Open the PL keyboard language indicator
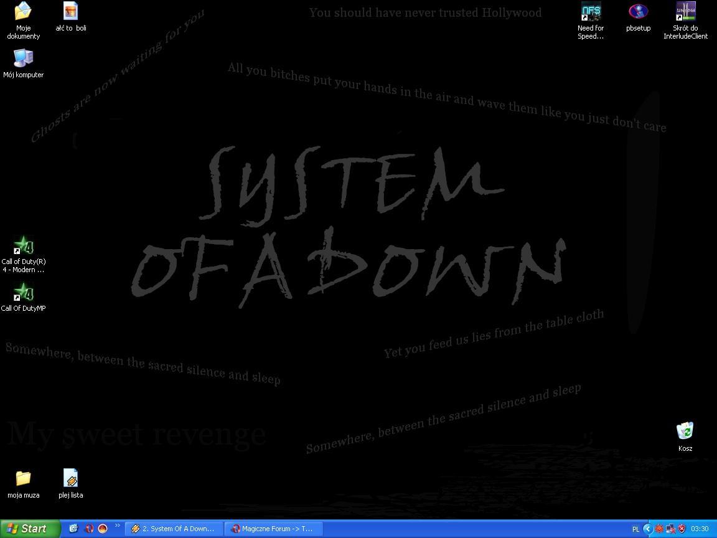This screenshot has width=717, height=538. tap(635, 529)
